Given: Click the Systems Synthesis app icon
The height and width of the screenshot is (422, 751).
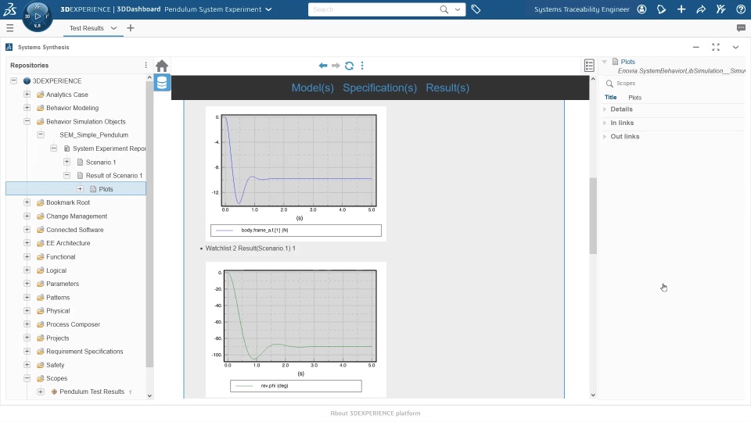Looking at the screenshot, I should tap(9, 47).
